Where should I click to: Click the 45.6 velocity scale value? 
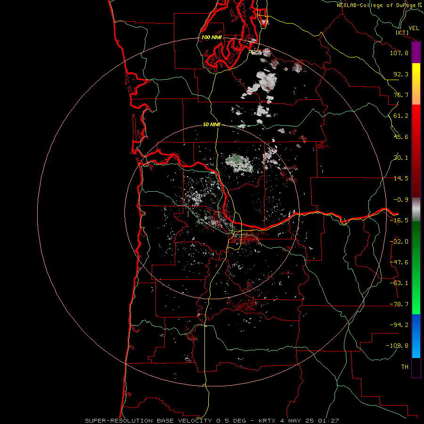pyautogui.click(x=401, y=137)
